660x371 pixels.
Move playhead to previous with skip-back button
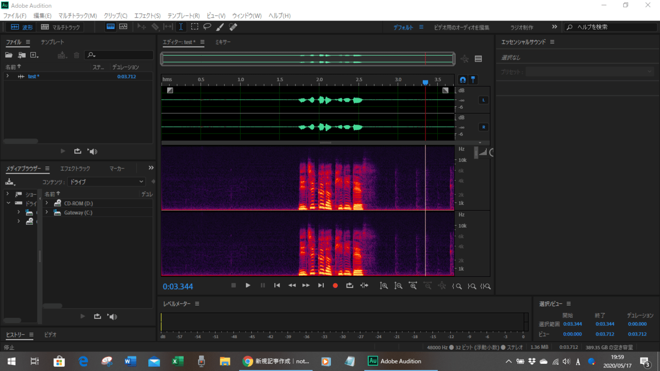277,285
